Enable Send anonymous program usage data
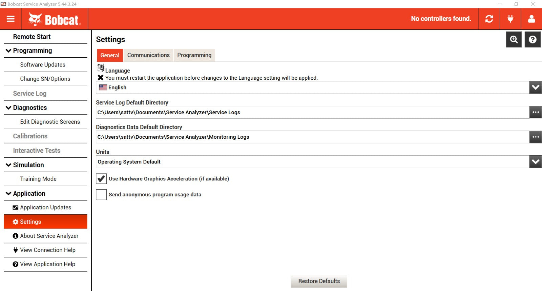Viewport: 542px width, 291px height. pyautogui.click(x=101, y=195)
